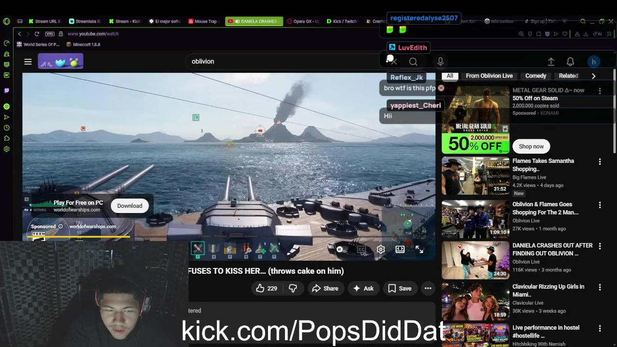Select the From Oblivion Live chip
The image size is (617, 347).
tap(489, 76)
